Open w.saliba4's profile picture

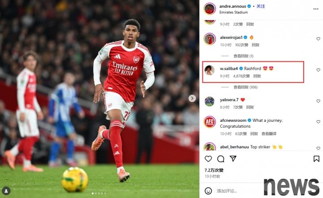click(x=210, y=70)
